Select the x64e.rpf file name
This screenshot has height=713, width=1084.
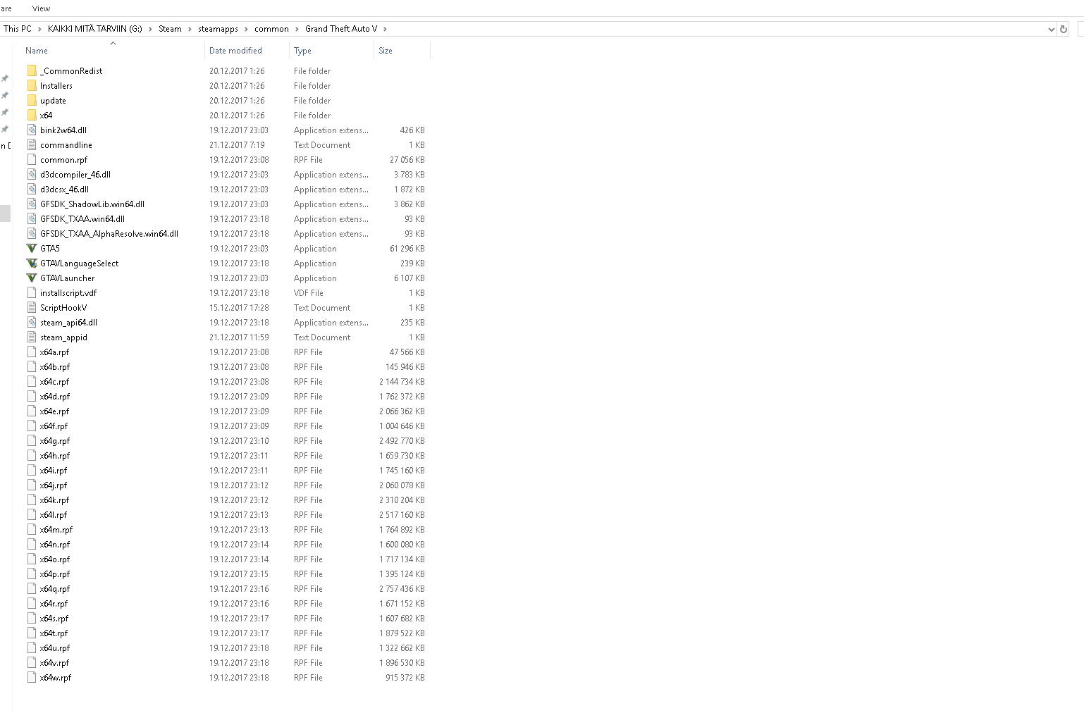point(55,411)
